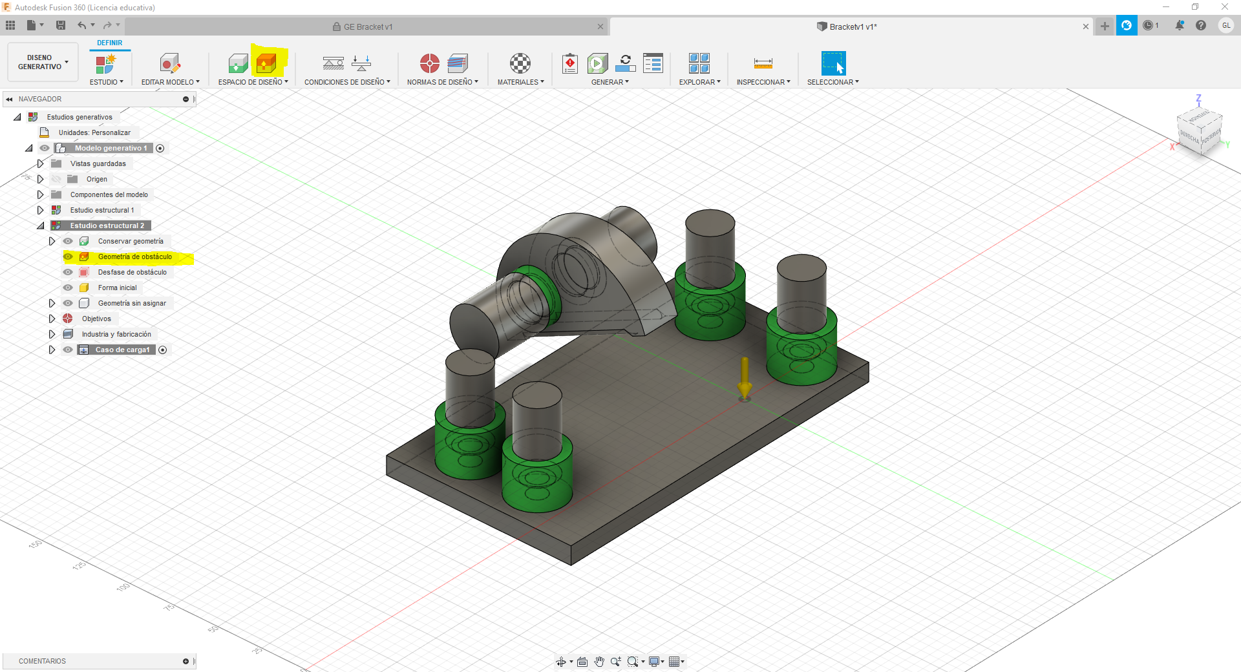Open the data panel grid icon
The image size is (1241, 672).
point(10,25)
